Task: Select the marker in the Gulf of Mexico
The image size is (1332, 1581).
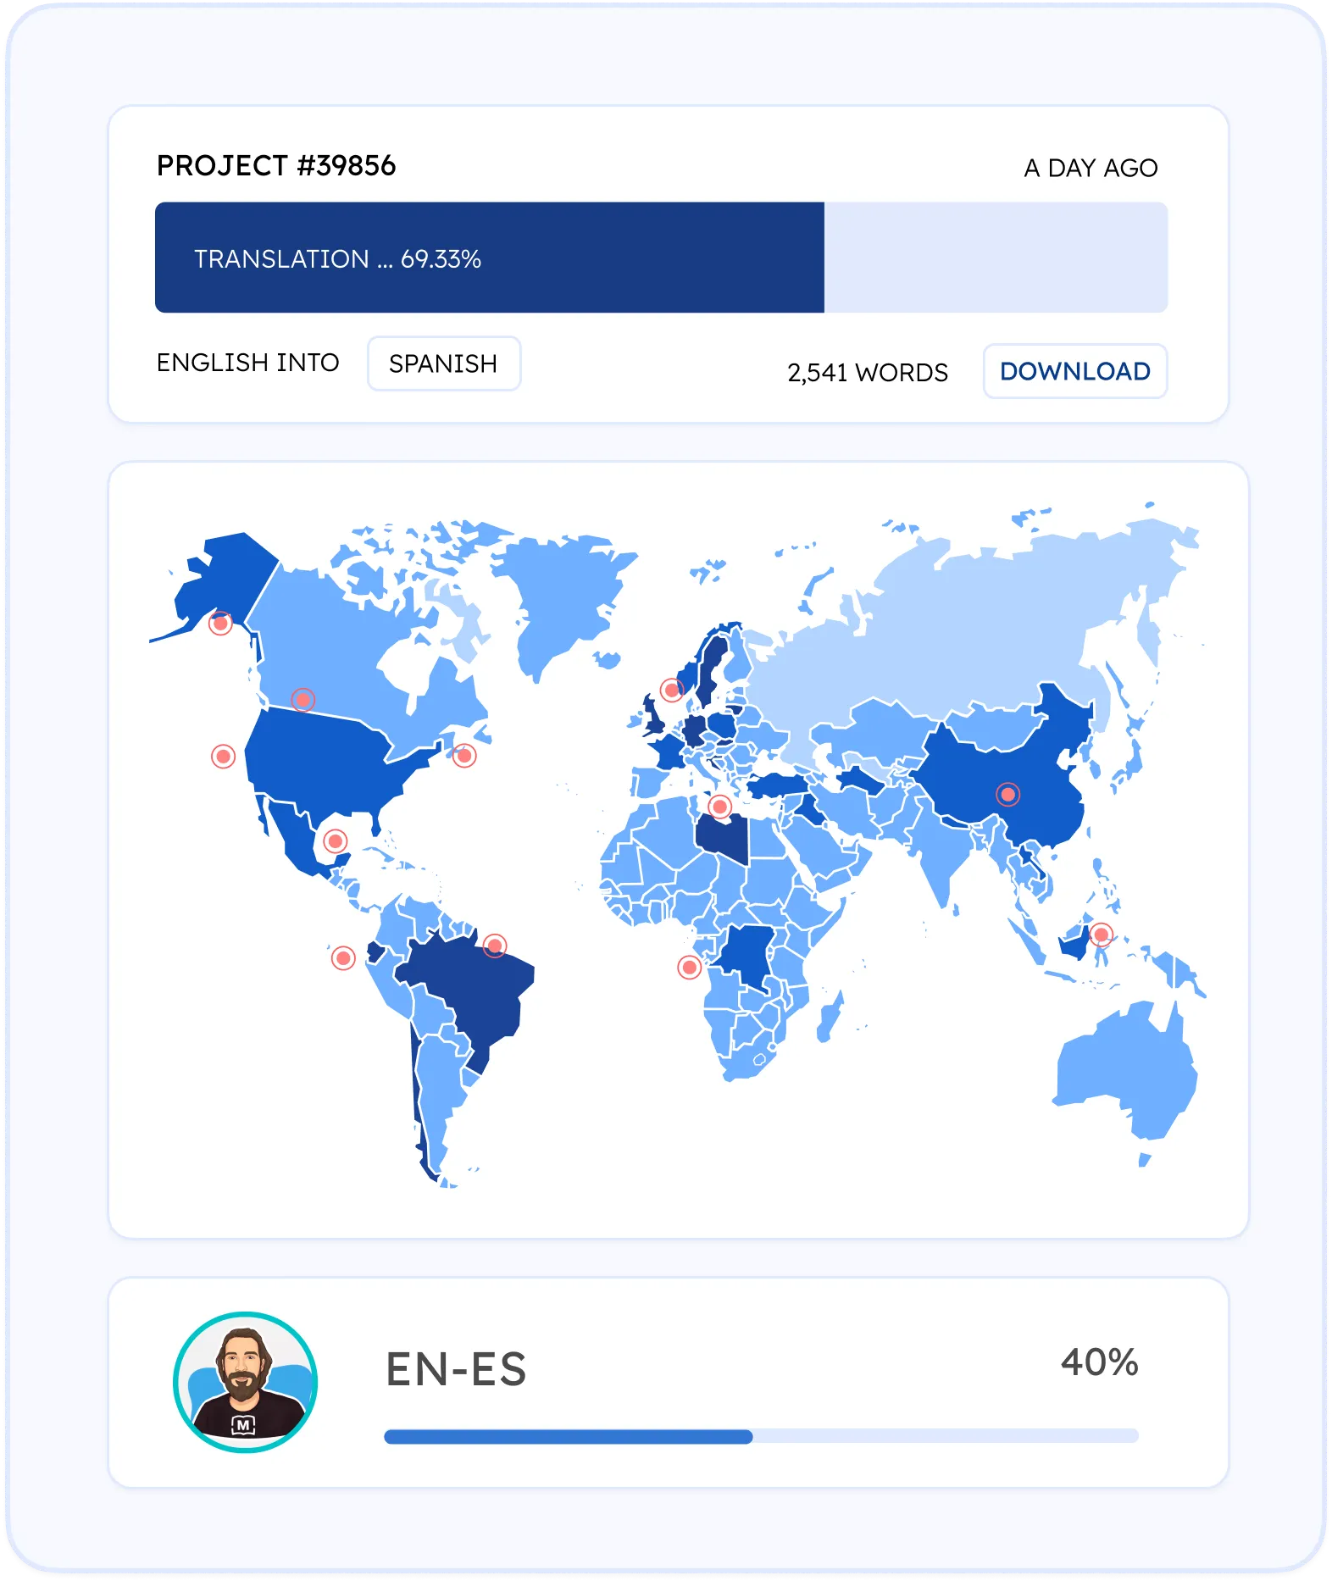Action: 336,841
